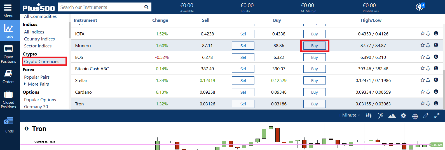Click Buy button for Monero
445x150 pixels.
tap(315, 46)
